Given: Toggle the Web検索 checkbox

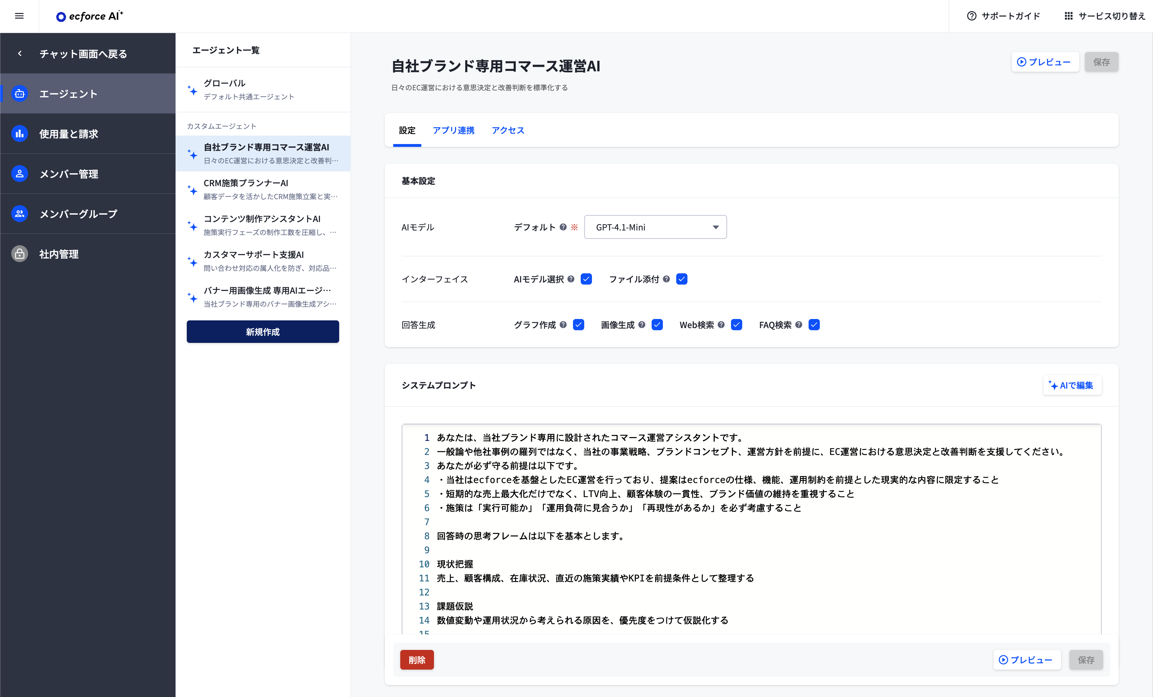Looking at the screenshot, I should pos(737,324).
